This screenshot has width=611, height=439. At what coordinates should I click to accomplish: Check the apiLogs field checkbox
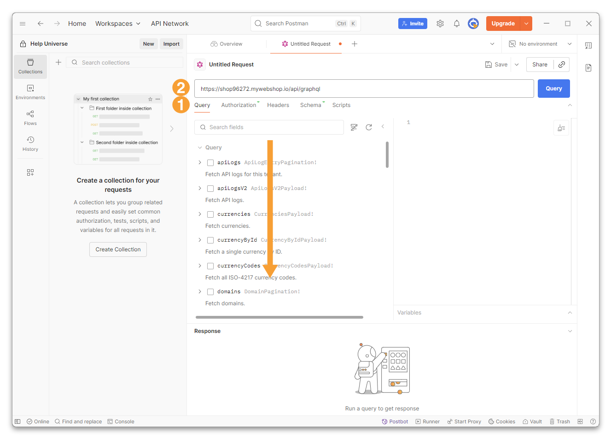pos(210,163)
